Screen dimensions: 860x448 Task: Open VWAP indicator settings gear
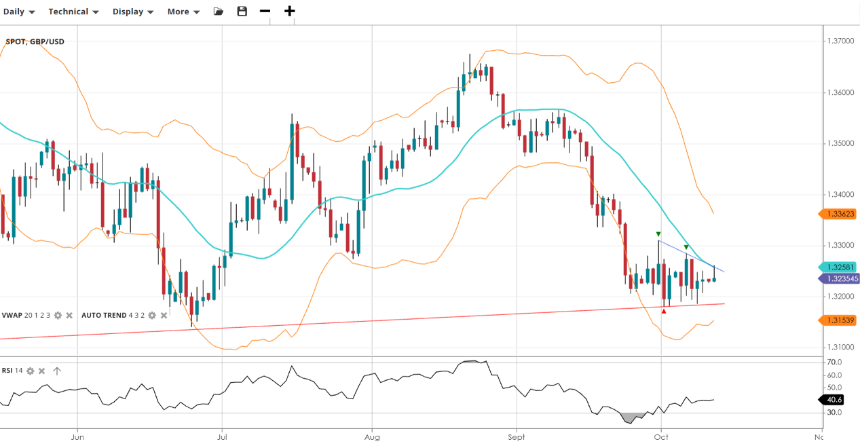coord(58,316)
